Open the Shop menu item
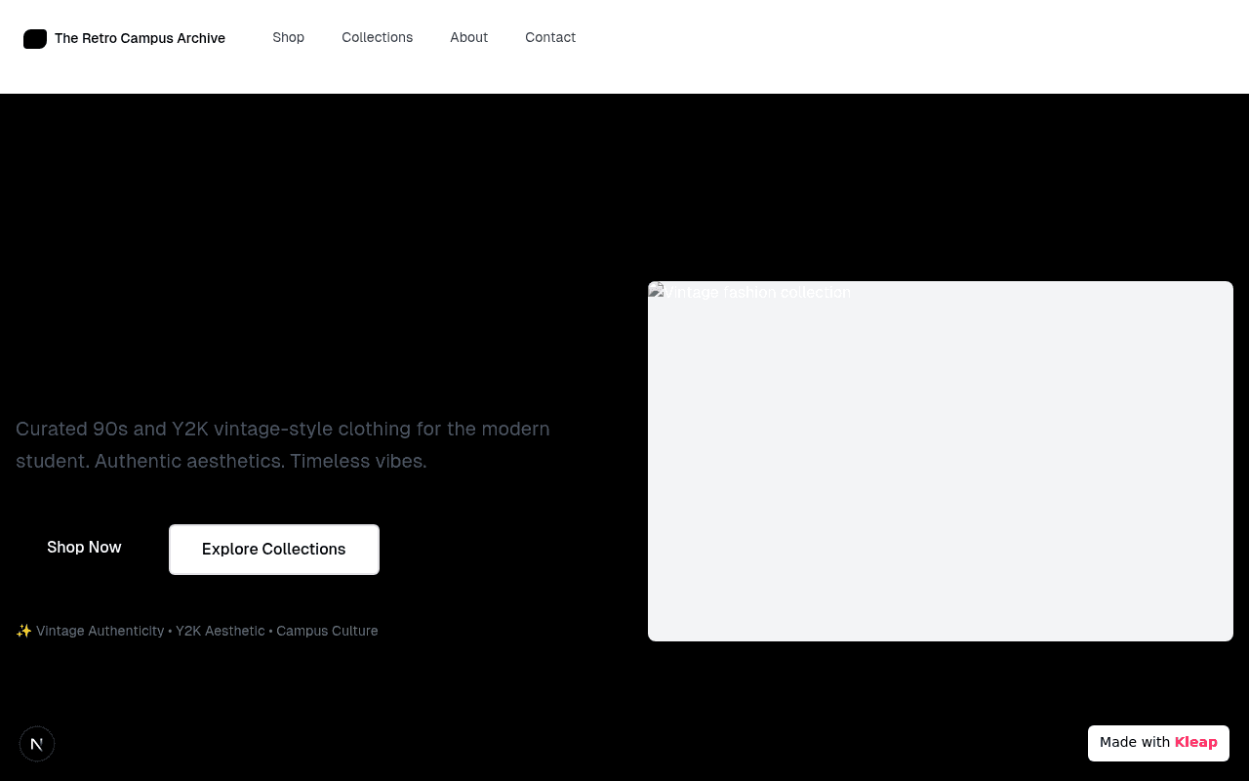 coord(289,38)
